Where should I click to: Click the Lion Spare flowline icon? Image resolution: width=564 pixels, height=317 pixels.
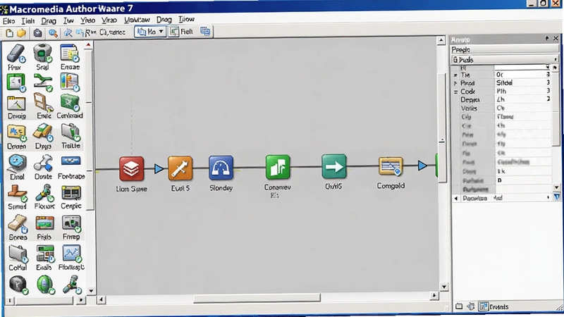coord(131,168)
